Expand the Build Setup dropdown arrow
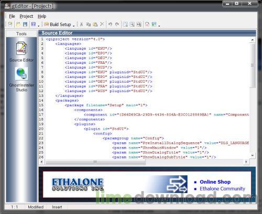Image resolution: width=262 pixels, height=214 pixels. point(74,26)
